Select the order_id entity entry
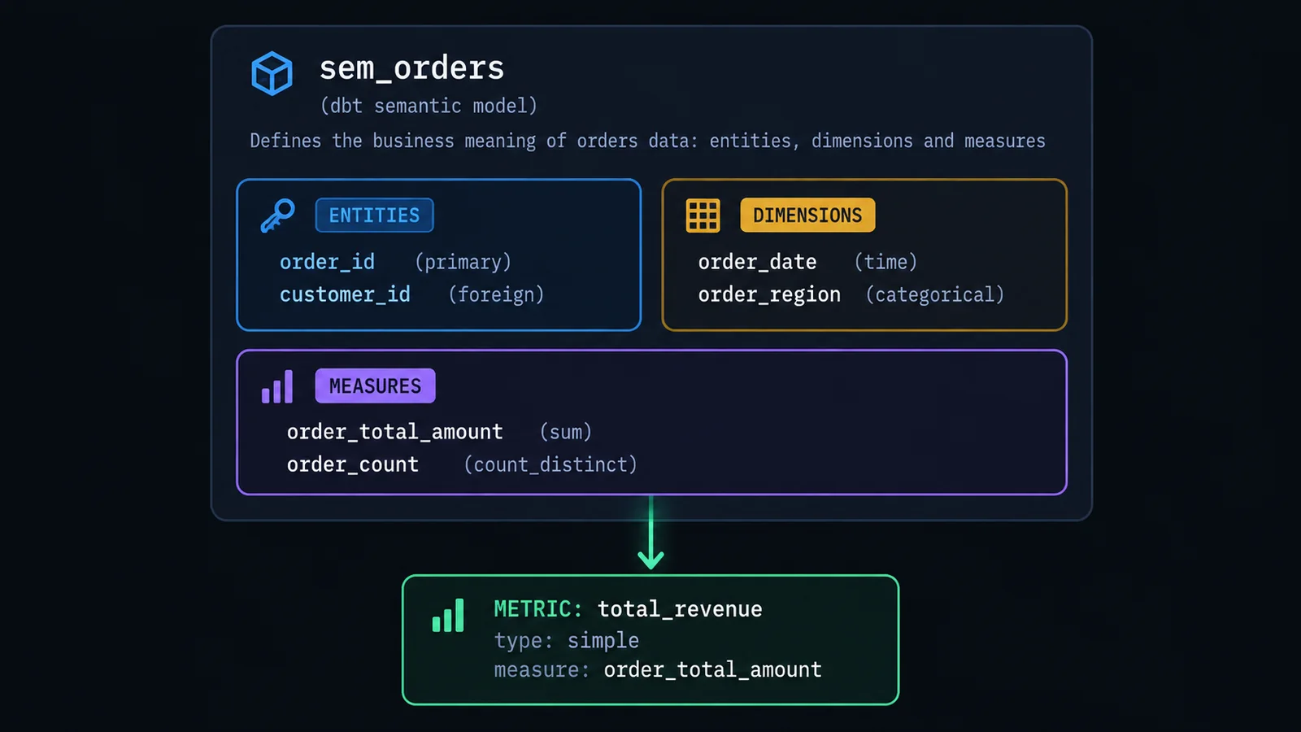This screenshot has width=1301, height=732. tap(395, 262)
